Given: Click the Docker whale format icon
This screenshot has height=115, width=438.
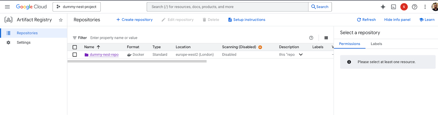Looking at the screenshot, I should coord(129,55).
